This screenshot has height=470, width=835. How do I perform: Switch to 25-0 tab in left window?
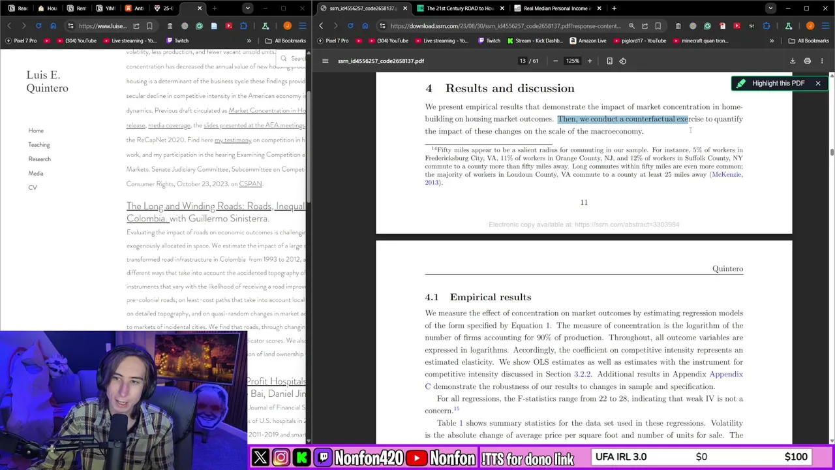click(164, 8)
